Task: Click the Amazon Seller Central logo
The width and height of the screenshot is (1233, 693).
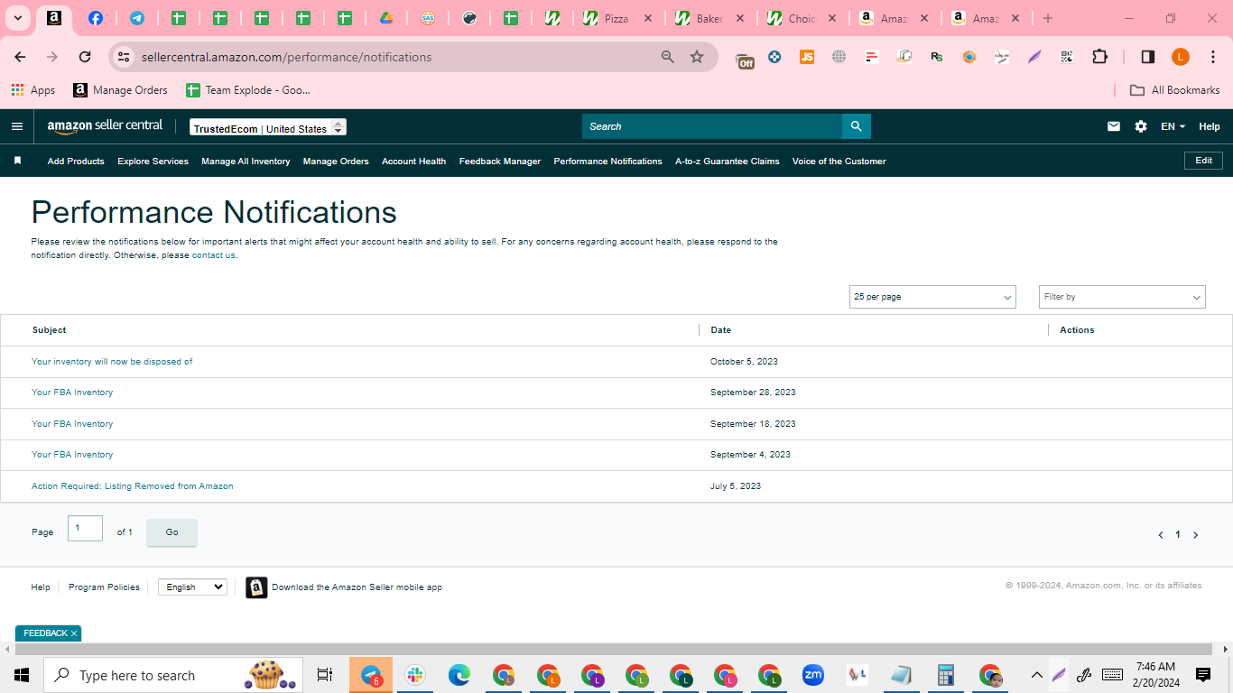Action: coord(105,126)
